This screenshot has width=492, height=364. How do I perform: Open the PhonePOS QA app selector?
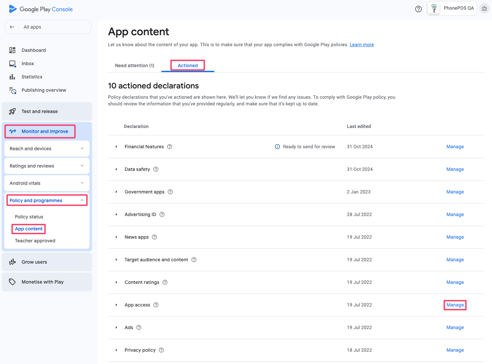pos(452,8)
